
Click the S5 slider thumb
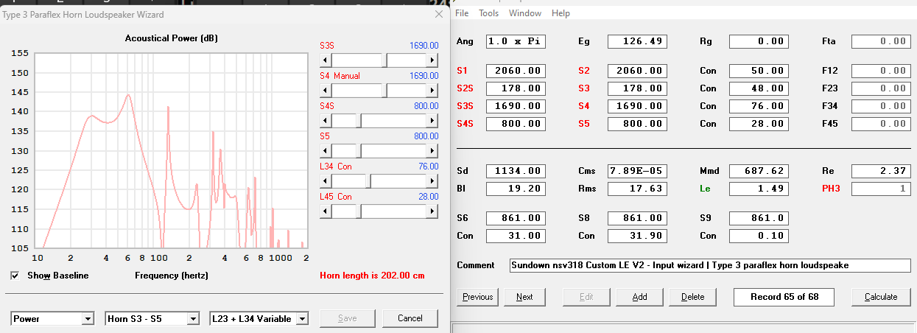tap(358, 150)
